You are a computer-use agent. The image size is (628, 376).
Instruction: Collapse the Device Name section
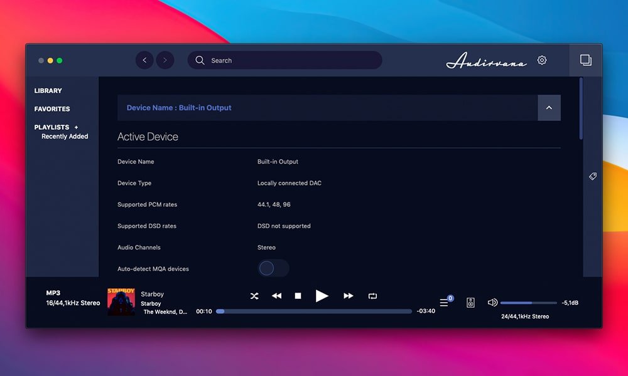[x=549, y=108]
